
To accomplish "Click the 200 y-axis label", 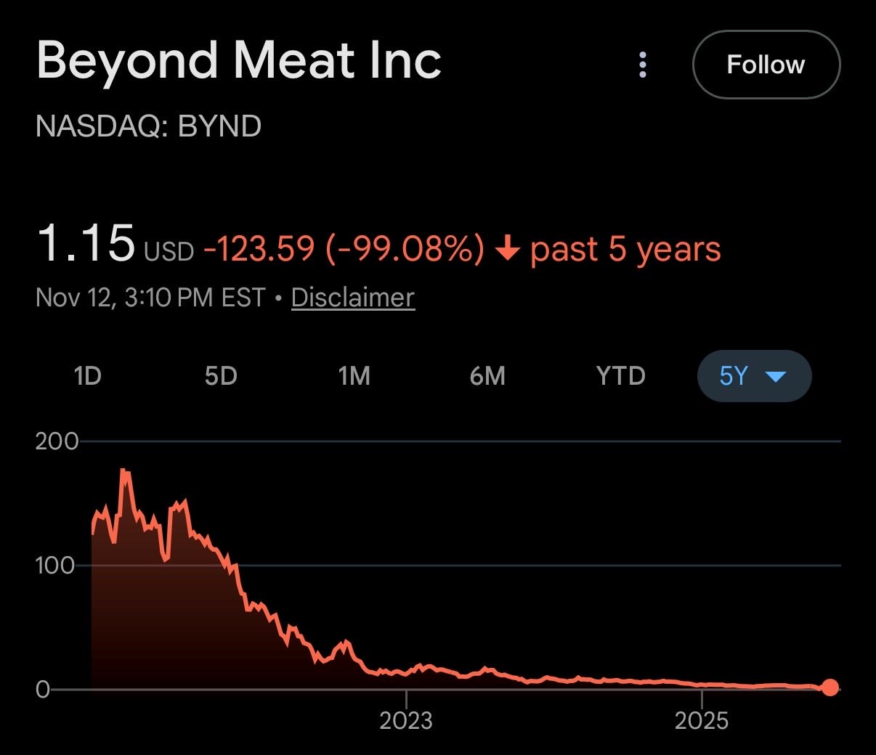I will 57,441.
